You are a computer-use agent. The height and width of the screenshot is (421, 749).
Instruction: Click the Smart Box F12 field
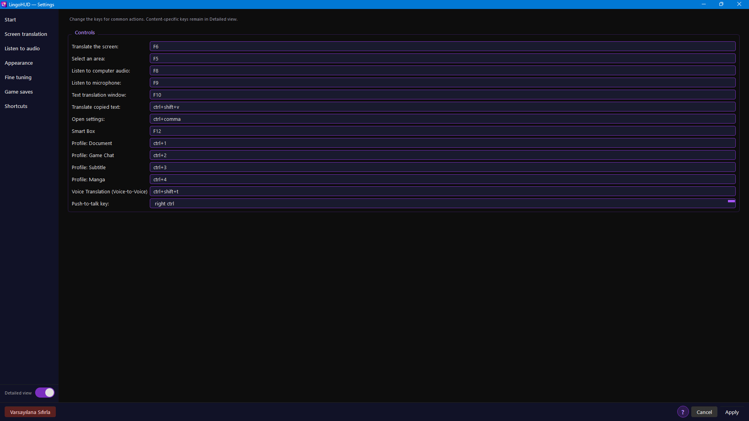click(443, 131)
